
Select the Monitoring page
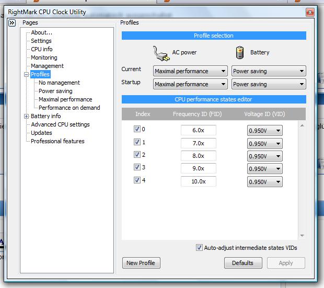tap(44, 57)
